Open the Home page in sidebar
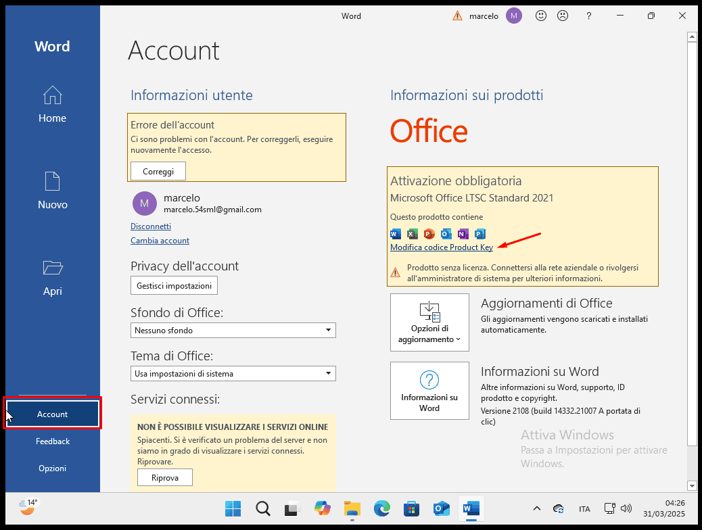Screen dimensions: 702x530 pyautogui.click(x=52, y=105)
